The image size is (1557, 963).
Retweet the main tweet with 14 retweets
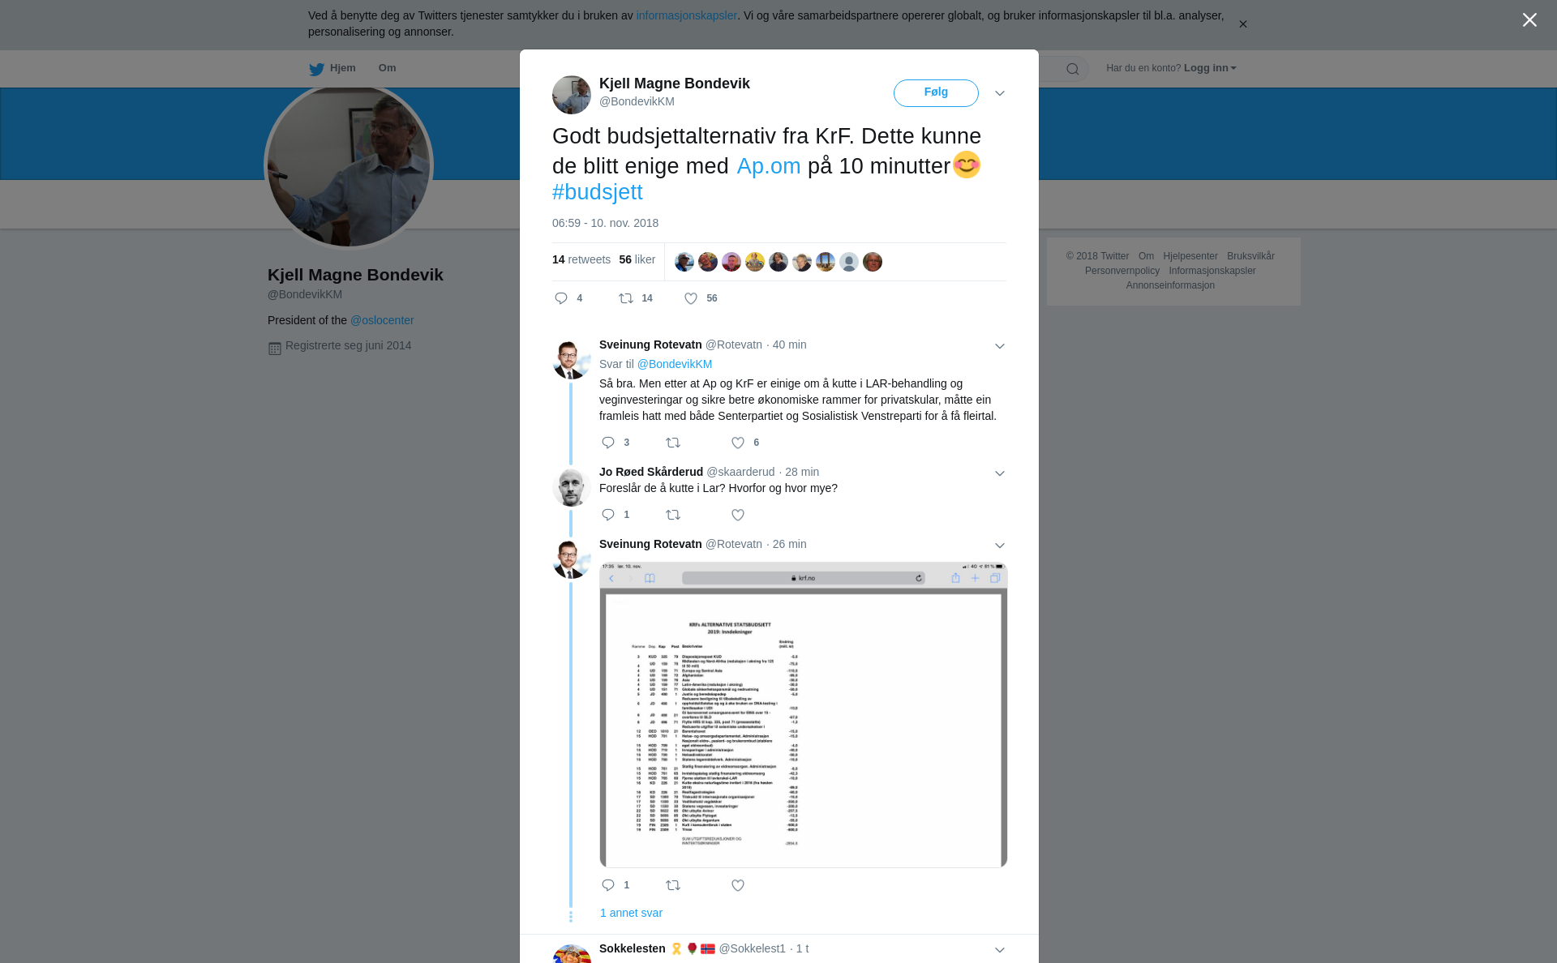[x=626, y=298]
